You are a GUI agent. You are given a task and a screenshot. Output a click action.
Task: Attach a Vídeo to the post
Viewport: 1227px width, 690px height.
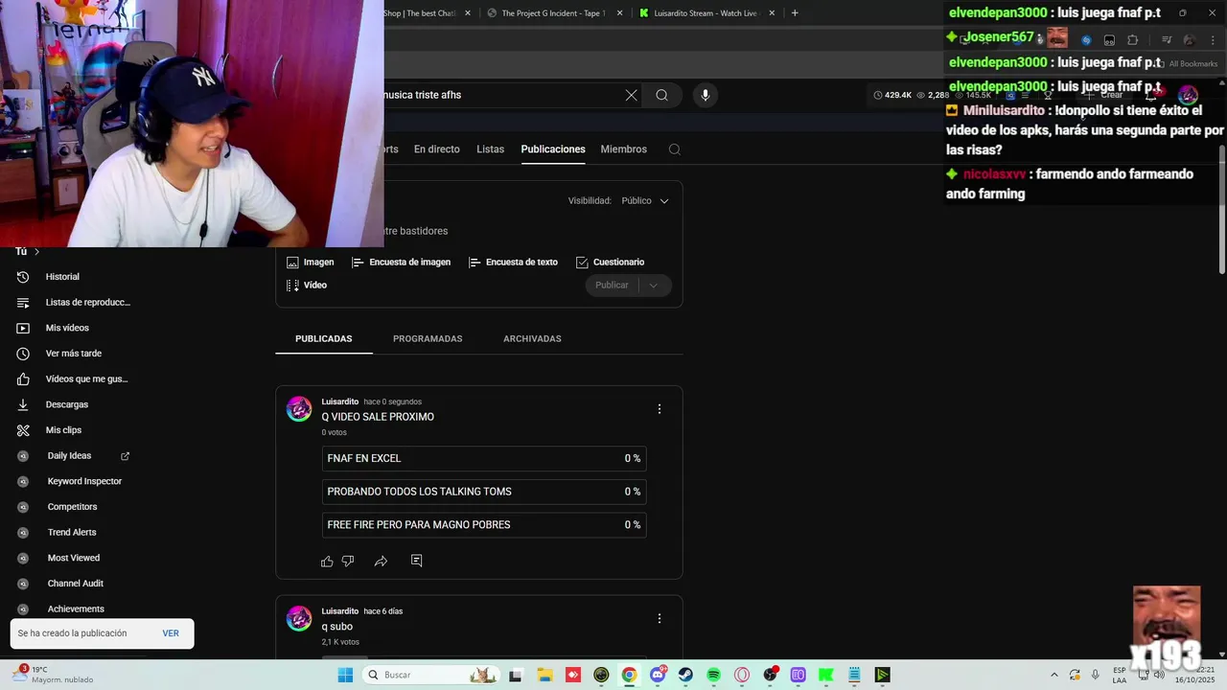pyautogui.click(x=307, y=286)
